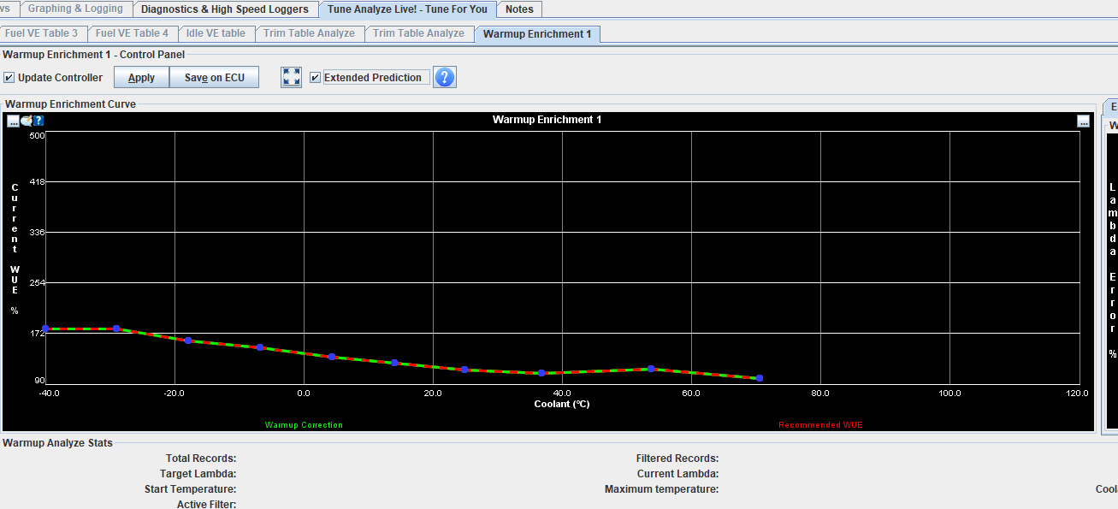Switch to the Fuel VE Table 3 tab

(41, 33)
